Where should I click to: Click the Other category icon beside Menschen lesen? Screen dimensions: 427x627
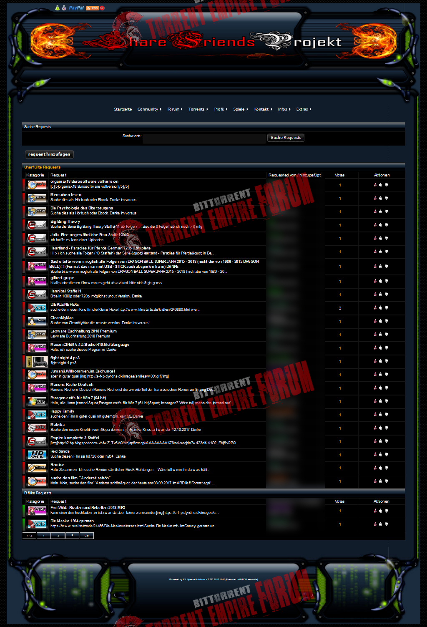37,198
